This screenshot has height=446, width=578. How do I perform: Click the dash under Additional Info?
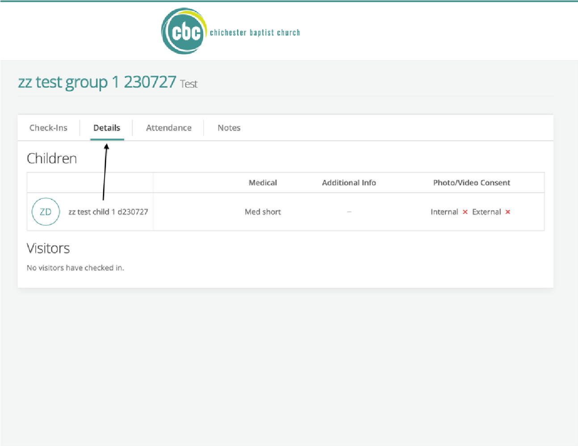pos(349,212)
